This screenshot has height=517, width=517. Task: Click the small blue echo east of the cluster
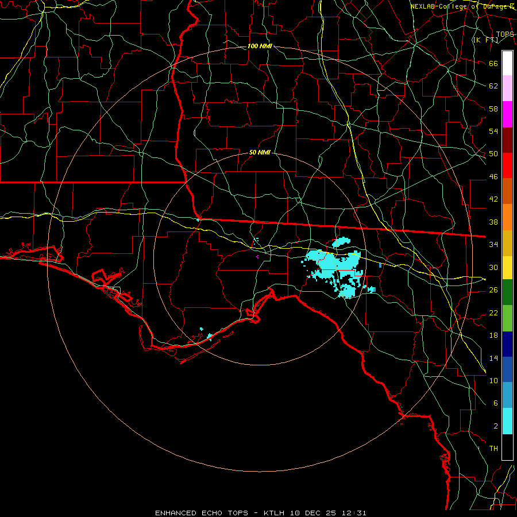point(380,265)
